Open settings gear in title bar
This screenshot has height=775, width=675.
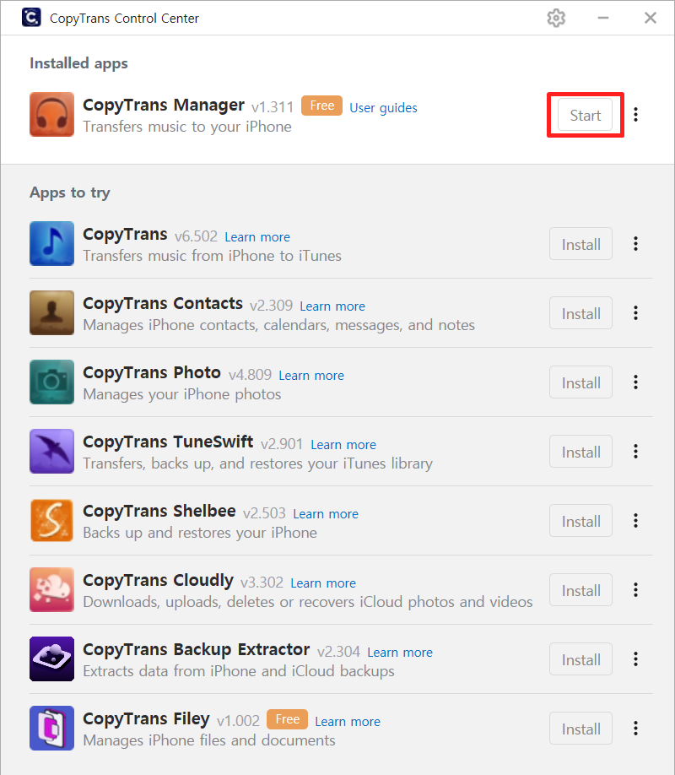point(556,19)
